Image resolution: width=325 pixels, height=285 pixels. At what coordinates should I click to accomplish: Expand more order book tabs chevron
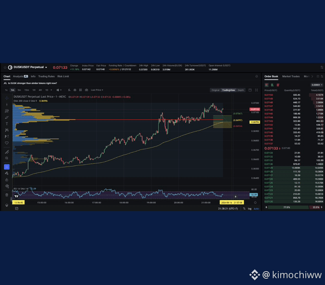click(312, 77)
